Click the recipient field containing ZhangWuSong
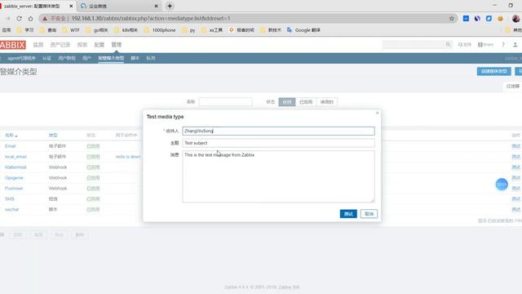 tap(278, 131)
